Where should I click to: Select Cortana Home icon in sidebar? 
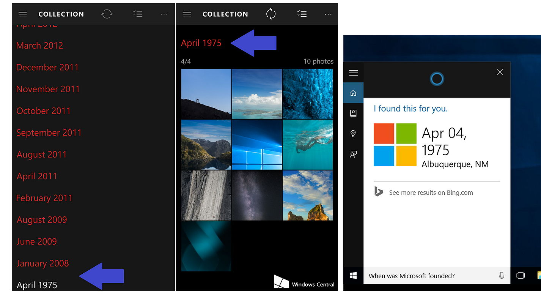(x=353, y=93)
